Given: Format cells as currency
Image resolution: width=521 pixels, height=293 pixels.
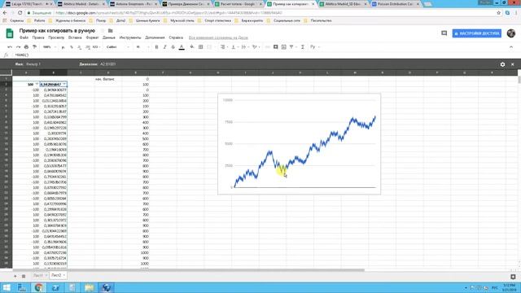Looking at the screenshot, I should tap(63, 47).
